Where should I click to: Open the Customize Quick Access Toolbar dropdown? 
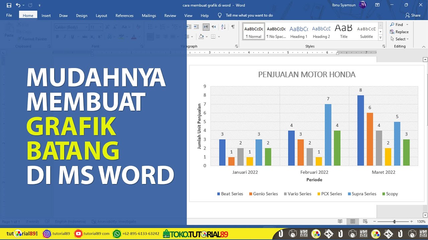[39, 5]
